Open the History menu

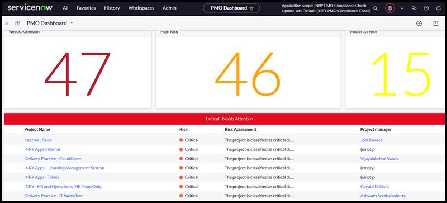click(x=112, y=8)
